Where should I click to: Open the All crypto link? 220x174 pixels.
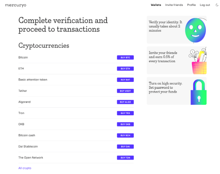click(25, 168)
